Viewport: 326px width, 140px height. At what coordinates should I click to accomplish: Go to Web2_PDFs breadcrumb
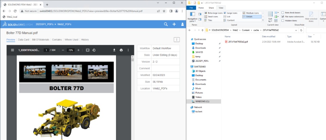pyautogui.click(x=64, y=24)
